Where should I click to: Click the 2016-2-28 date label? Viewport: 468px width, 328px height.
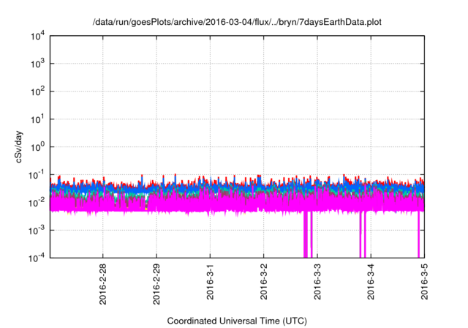(102, 284)
